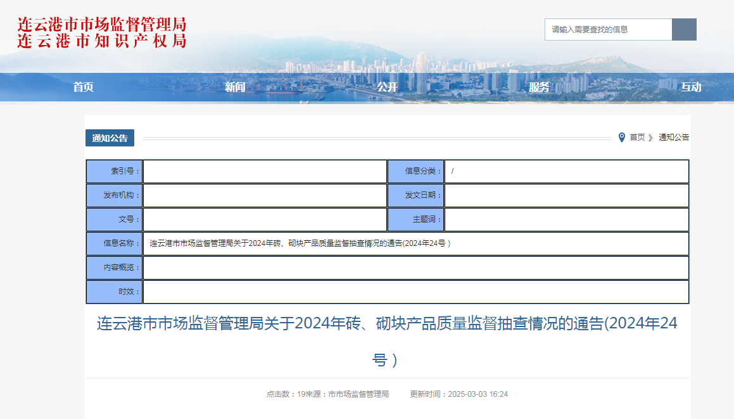
Task: Click the site logo title text
Action: tap(102, 33)
